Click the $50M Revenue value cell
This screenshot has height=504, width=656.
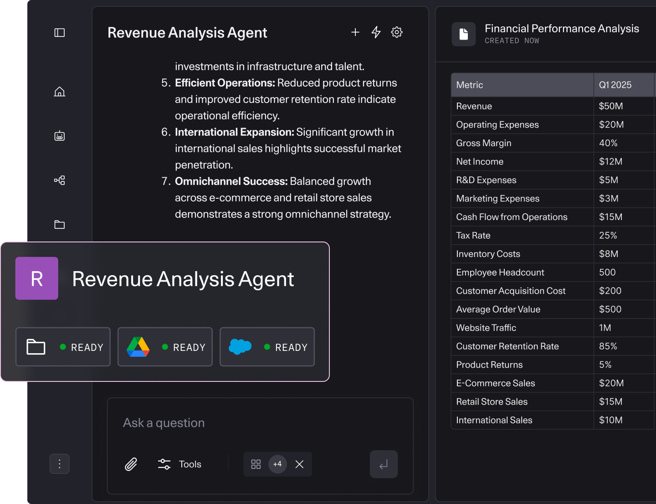tap(624, 106)
